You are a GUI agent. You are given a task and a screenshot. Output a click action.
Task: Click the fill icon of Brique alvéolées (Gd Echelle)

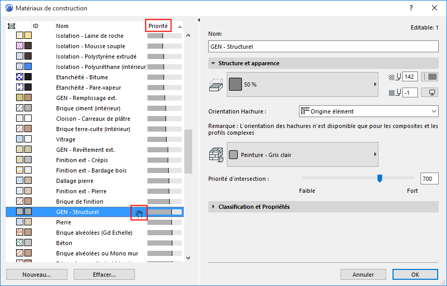coord(20,232)
